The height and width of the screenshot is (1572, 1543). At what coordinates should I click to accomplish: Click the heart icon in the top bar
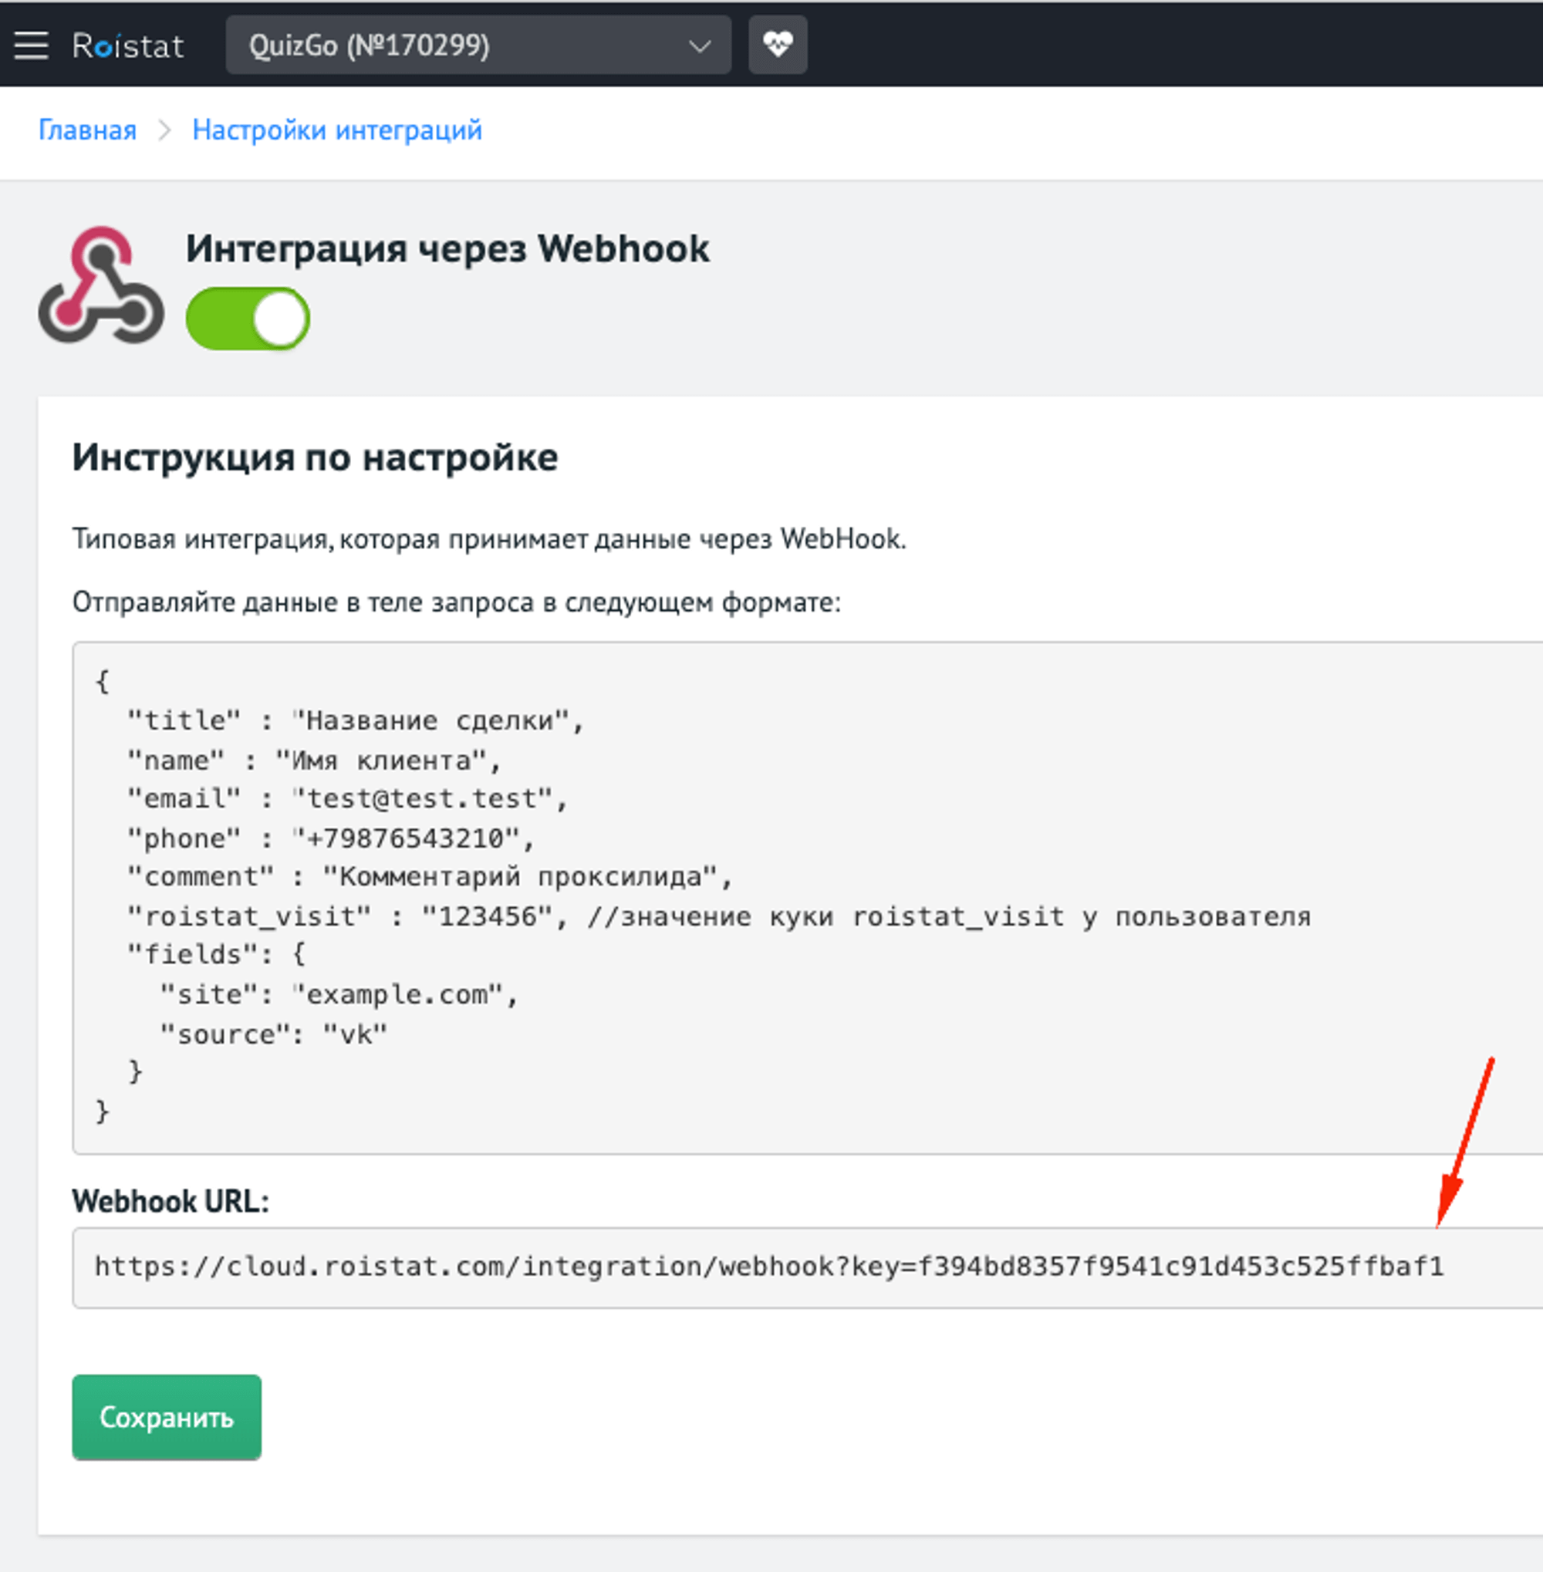(776, 45)
